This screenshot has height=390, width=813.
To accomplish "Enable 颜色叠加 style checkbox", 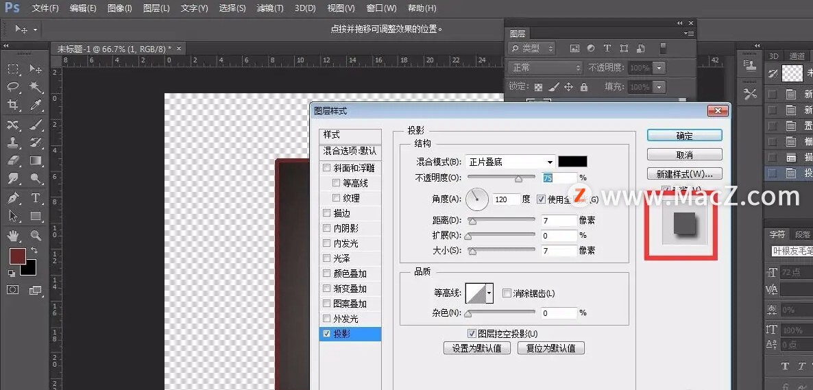I will pos(327,273).
